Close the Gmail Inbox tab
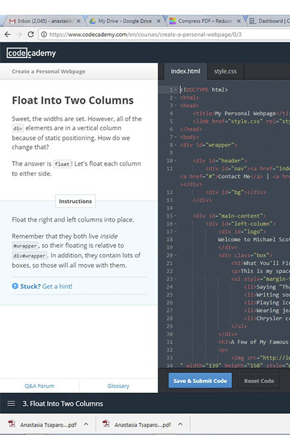 (x=79, y=21)
